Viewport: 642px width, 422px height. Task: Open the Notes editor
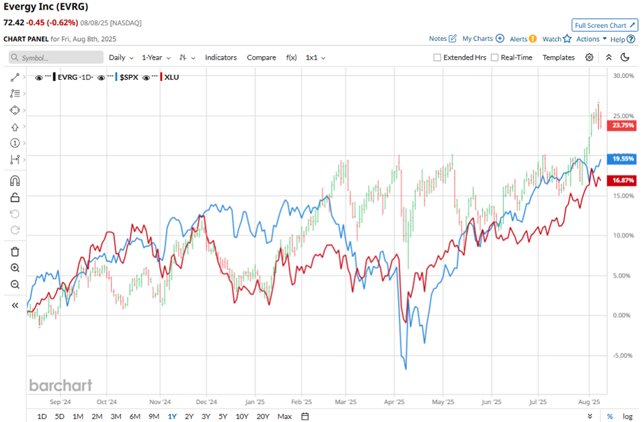coord(443,38)
